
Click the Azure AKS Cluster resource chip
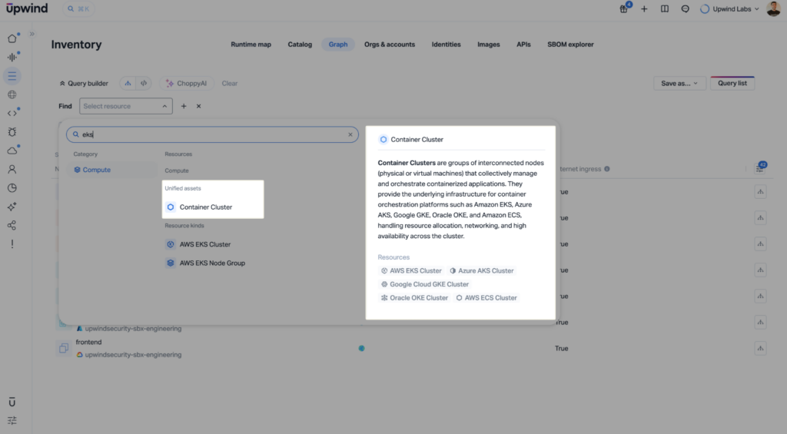point(482,270)
